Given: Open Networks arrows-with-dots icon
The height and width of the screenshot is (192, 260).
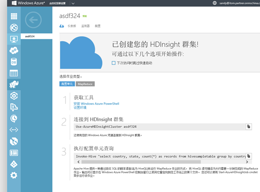Looking at the screenshot, I should tap(14, 130).
